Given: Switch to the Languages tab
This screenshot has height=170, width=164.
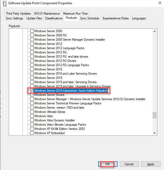Looking at the screenshot, I should [x=139, y=18].
